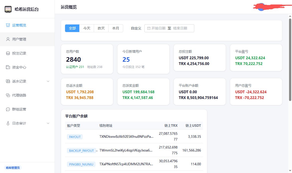Click the 群组运营 chat bubble icon

click(8, 109)
